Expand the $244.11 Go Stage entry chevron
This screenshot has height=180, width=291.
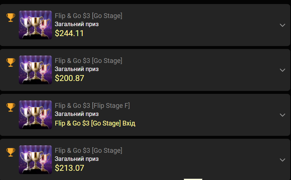click(282, 25)
